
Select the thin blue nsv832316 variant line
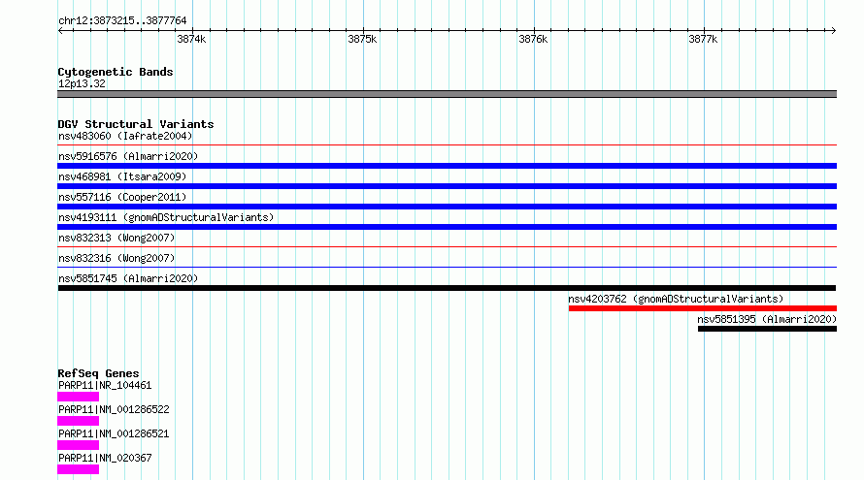pos(447,268)
